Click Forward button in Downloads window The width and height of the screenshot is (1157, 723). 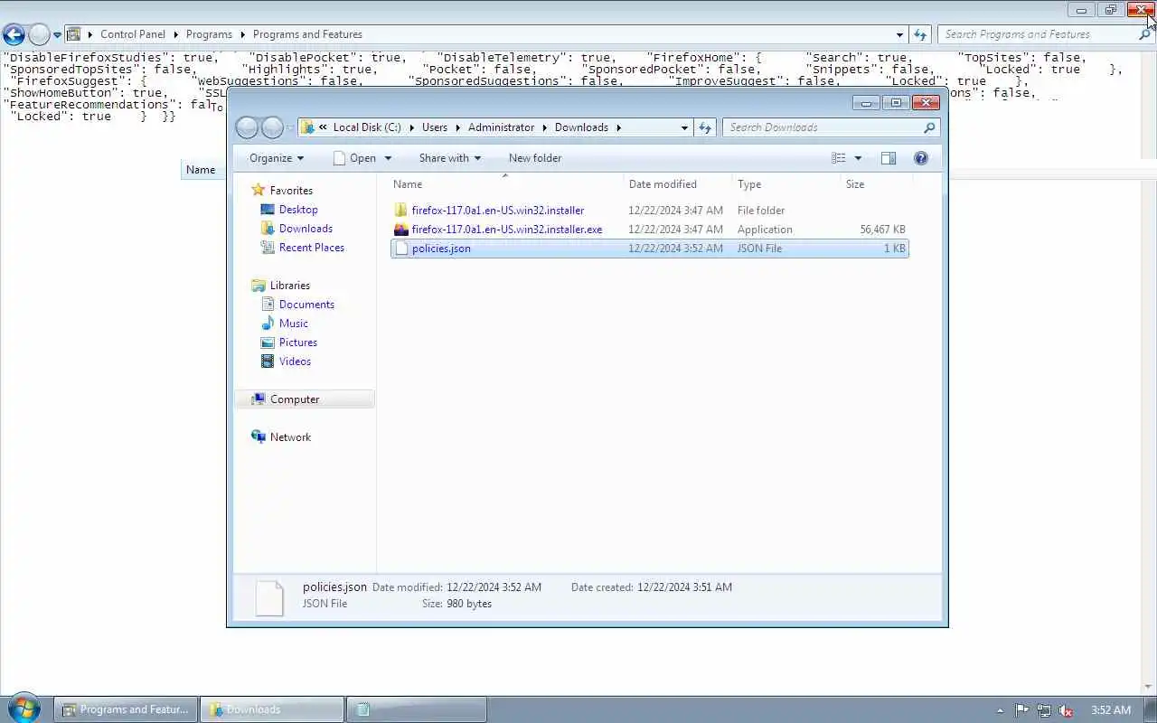point(272,127)
